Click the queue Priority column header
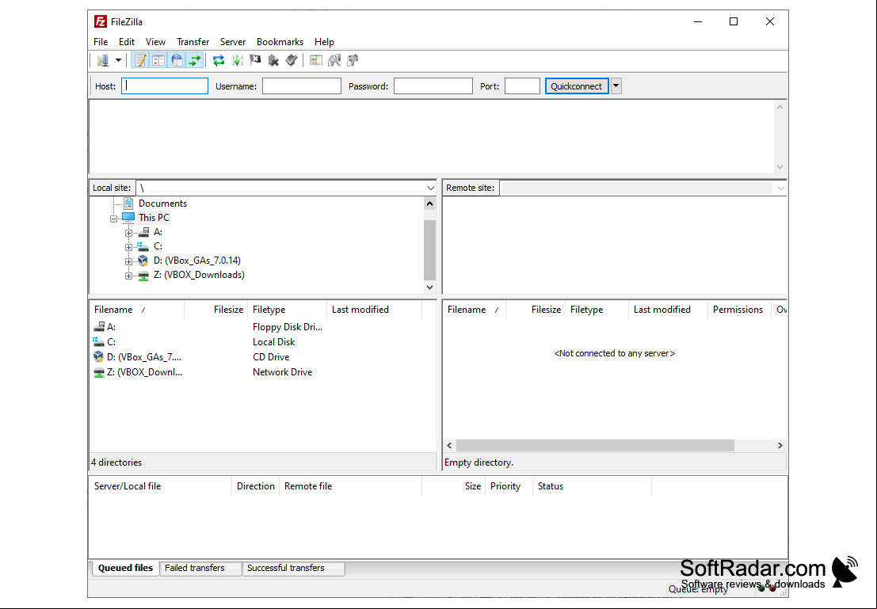The height and width of the screenshot is (609, 877). point(508,486)
